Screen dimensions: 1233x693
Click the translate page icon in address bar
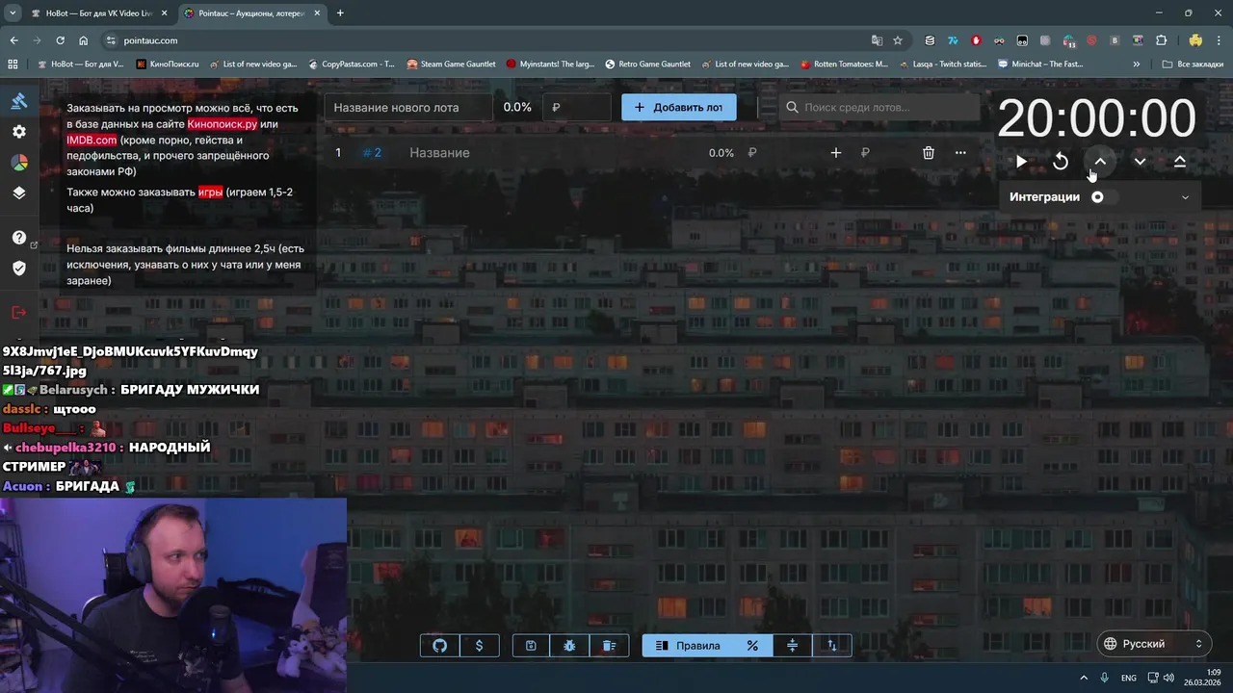pos(877,40)
